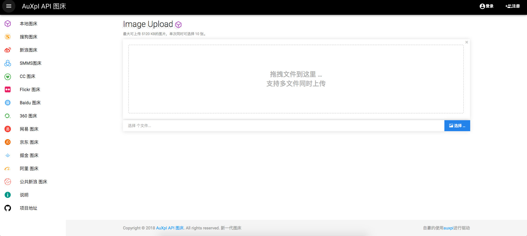Open the 京东 图床 entry

coord(29,142)
